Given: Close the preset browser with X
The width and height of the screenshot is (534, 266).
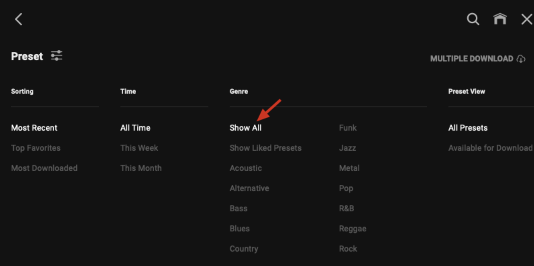Looking at the screenshot, I should click(x=527, y=19).
